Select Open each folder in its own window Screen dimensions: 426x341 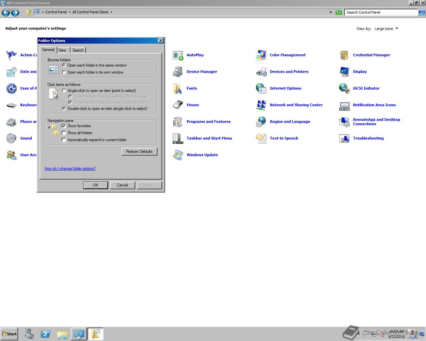64,72
